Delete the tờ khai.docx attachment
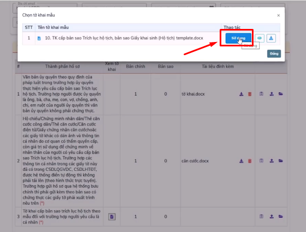The height and width of the screenshot is (232, 306). (x=250, y=94)
